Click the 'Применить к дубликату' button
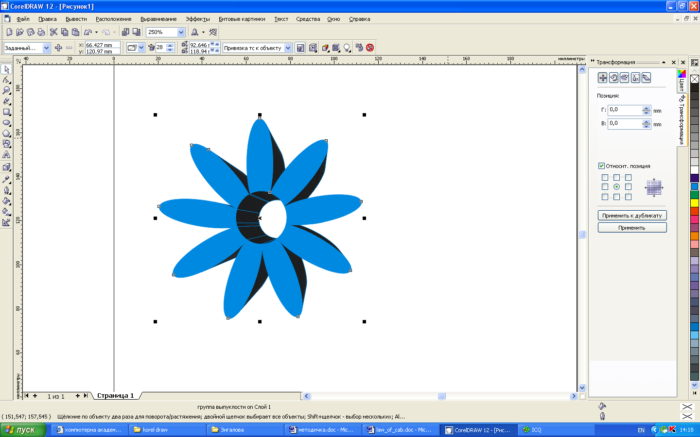The height and width of the screenshot is (437, 700). pyautogui.click(x=632, y=216)
